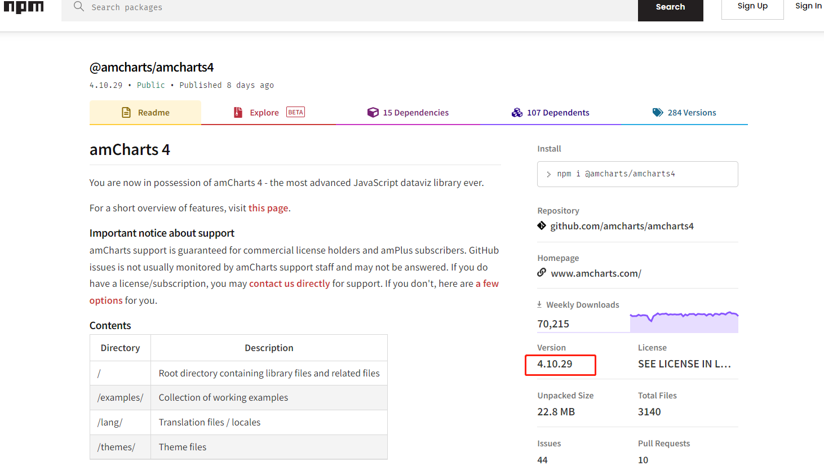The width and height of the screenshot is (824, 470).
Task: Click the document icon beside Readme
Action: [x=125, y=112]
